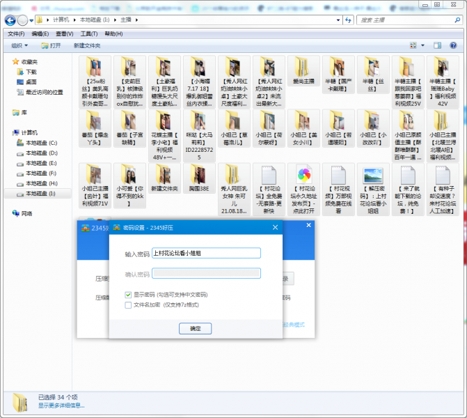Open 网络 in the navigation pane
467x418 pixels.
click(x=26, y=213)
